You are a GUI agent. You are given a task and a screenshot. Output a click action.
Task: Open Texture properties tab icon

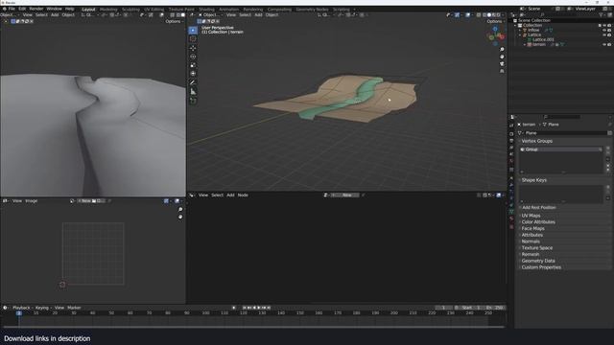(x=511, y=226)
